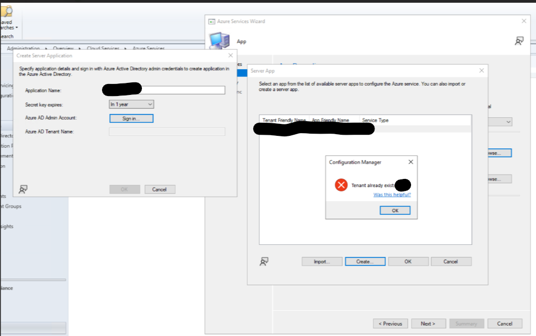Click the Previous button in Azure Services Wizard
The width and height of the screenshot is (536, 336).
coord(390,323)
